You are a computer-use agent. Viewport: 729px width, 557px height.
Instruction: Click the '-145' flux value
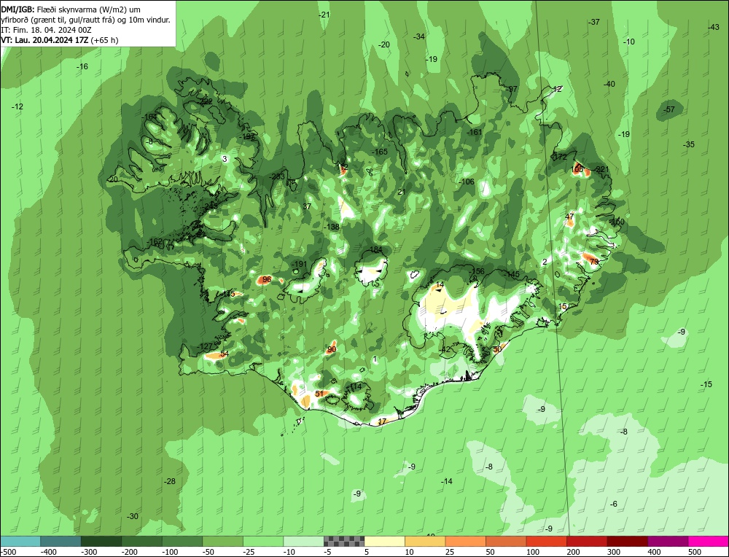click(512, 274)
